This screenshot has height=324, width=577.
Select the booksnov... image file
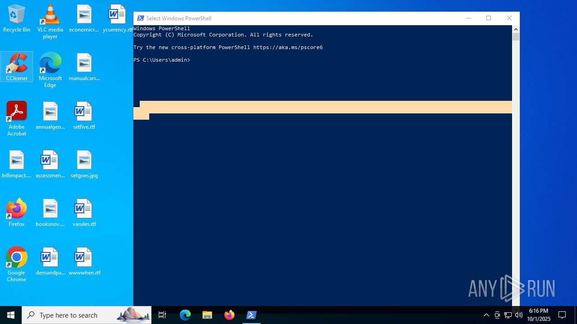pyautogui.click(x=50, y=213)
